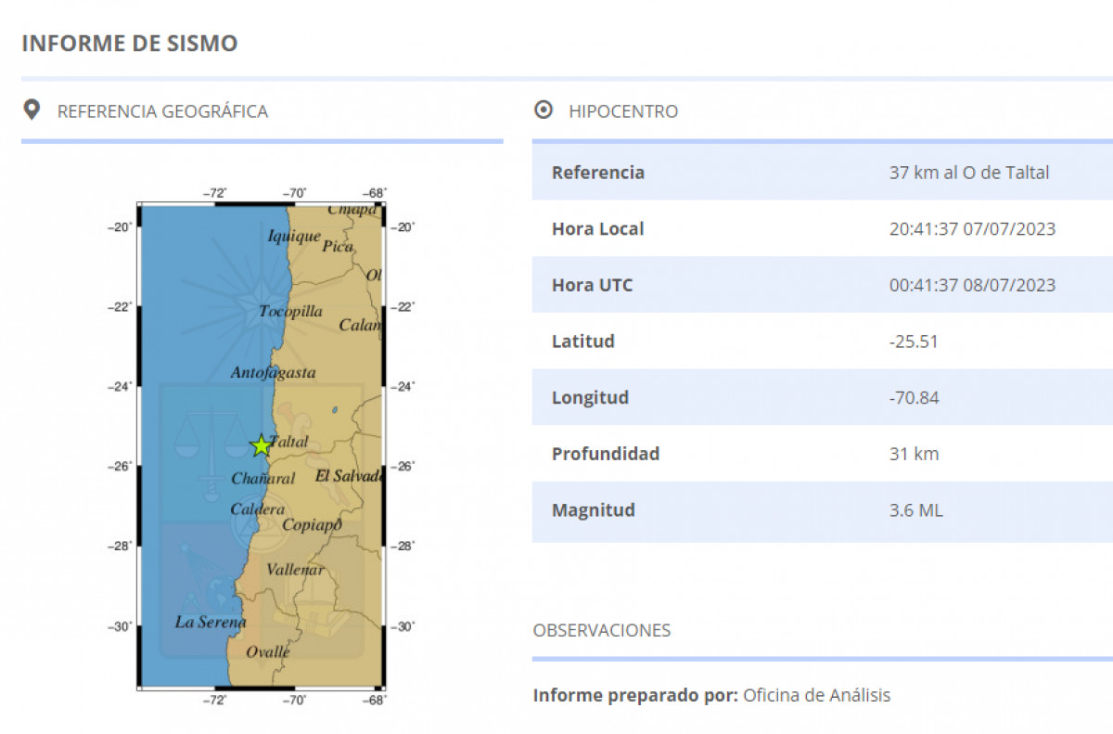Screen dimensions: 1113x734
Task: Click the Magnitud value 3.6 ML
Action: [915, 510]
